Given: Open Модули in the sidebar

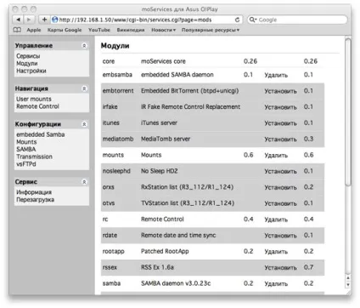Looking at the screenshot, I should tap(27, 64).
